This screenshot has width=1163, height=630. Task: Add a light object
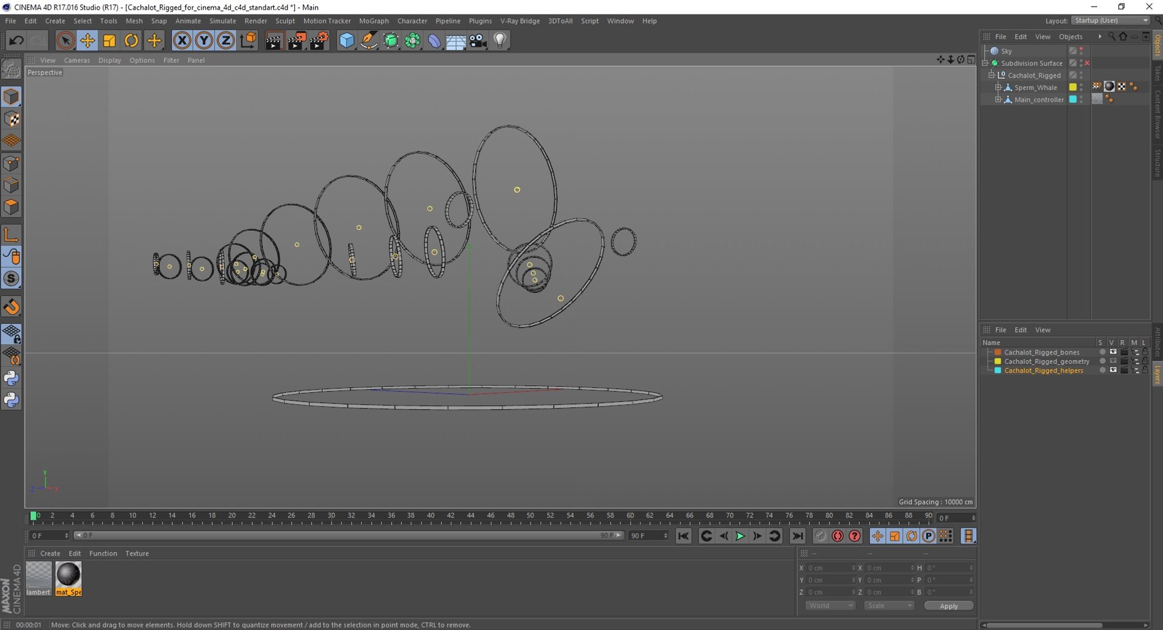[x=500, y=41]
